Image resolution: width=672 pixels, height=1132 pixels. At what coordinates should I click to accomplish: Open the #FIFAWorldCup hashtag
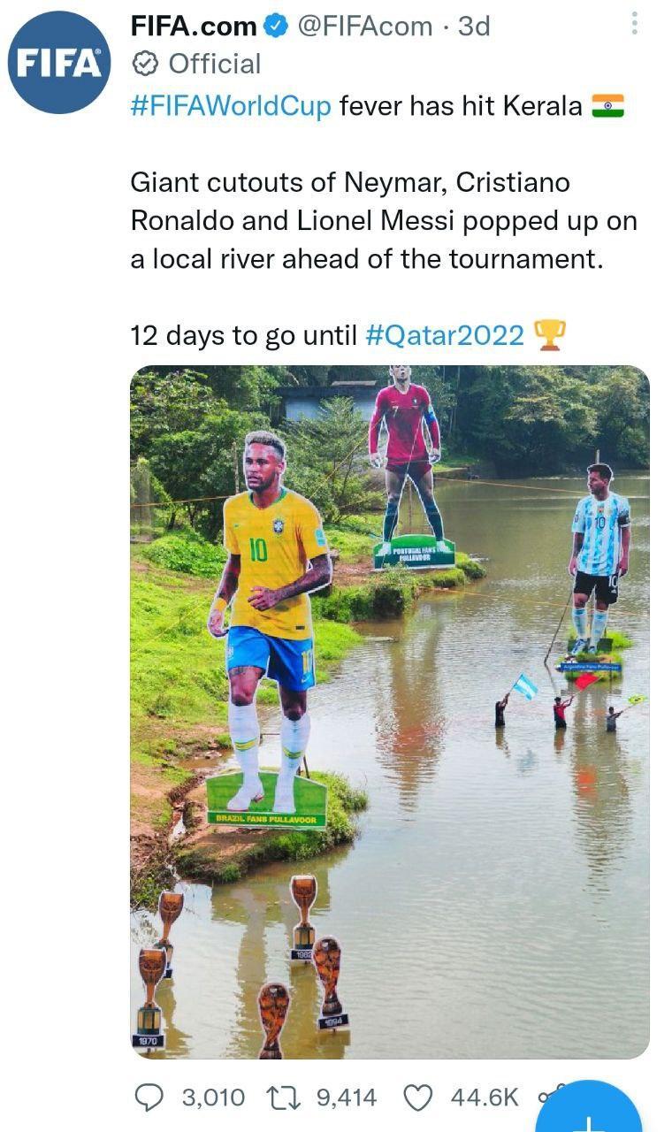(231, 107)
